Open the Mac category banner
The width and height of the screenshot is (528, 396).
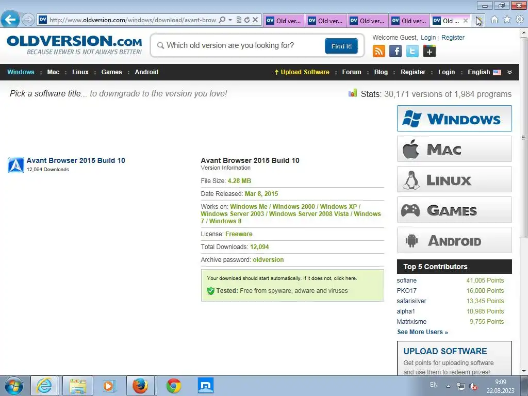(x=454, y=149)
